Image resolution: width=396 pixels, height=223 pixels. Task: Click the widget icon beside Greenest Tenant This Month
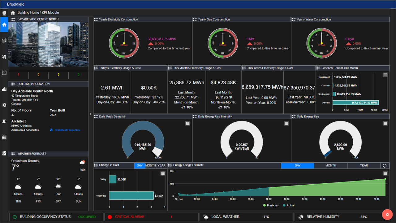[x=318, y=68]
